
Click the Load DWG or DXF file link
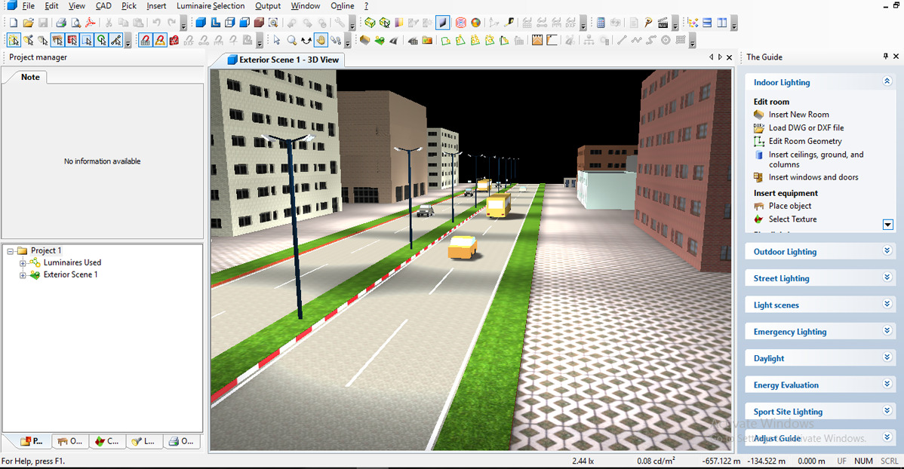coord(806,128)
